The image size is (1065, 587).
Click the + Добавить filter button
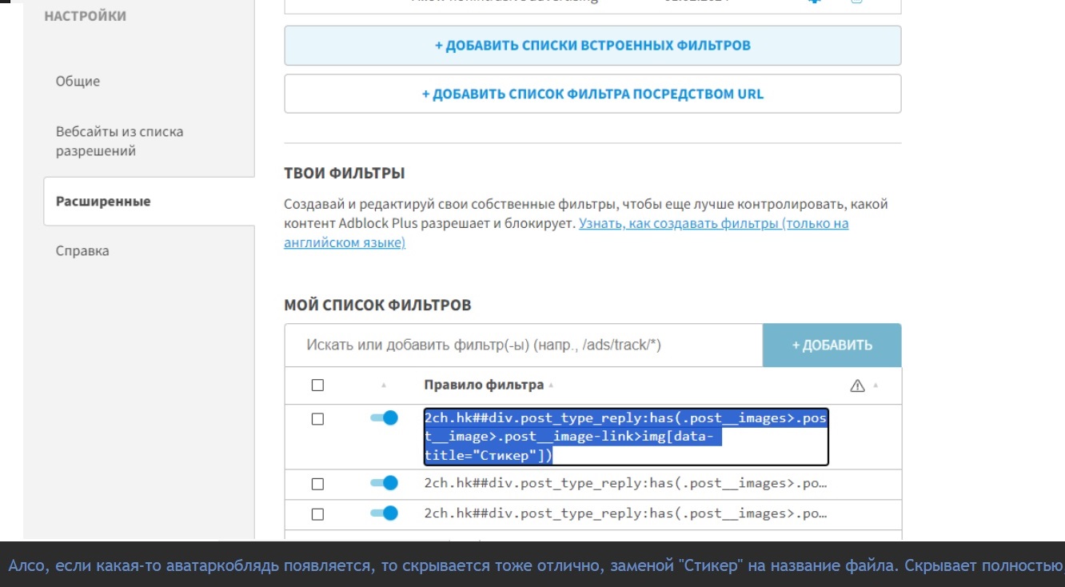click(832, 345)
